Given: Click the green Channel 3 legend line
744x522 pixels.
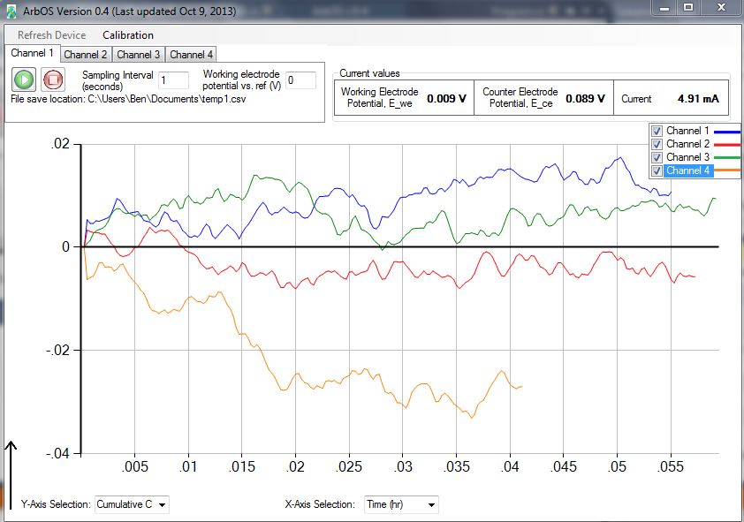Looking at the screenshot, I should click(727, 157).
